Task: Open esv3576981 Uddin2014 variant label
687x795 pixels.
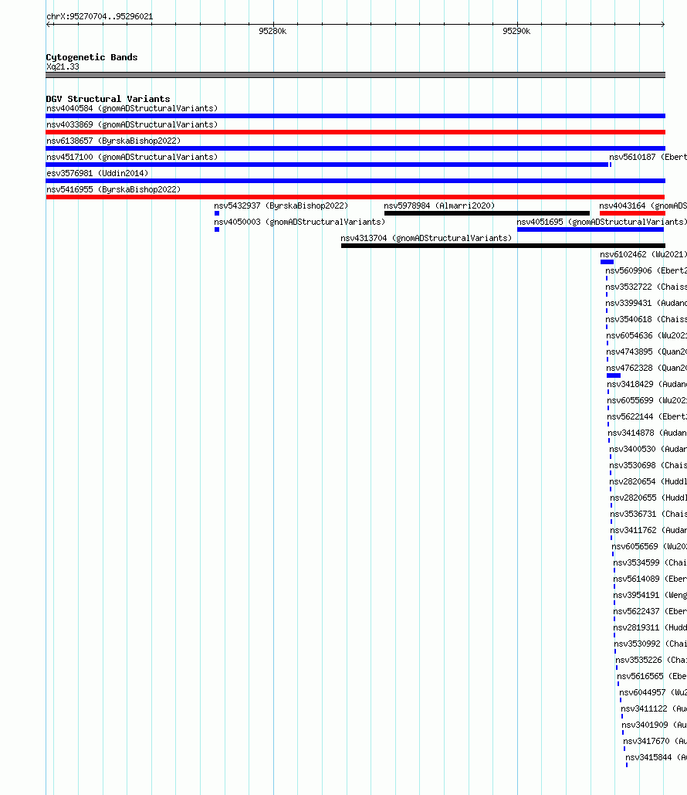Action: pyautogui.click(x=97, y=173)
